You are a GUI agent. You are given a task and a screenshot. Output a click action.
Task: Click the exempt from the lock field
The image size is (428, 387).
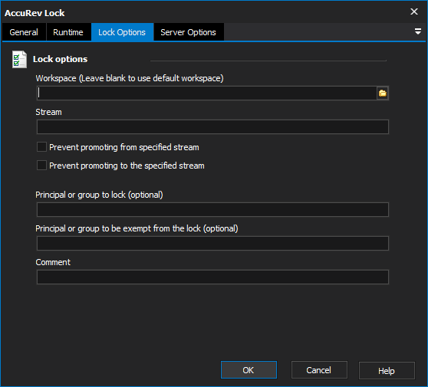point(212,243)
